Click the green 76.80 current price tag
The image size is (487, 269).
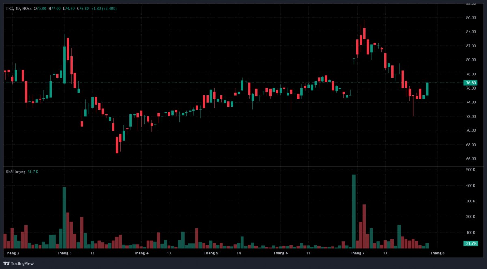pyautogui.click(x=471, y=82)
